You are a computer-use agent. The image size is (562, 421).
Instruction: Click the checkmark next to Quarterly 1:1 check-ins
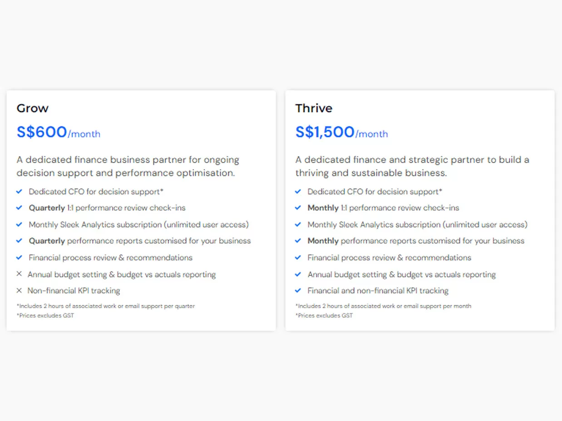coord(20,208)
